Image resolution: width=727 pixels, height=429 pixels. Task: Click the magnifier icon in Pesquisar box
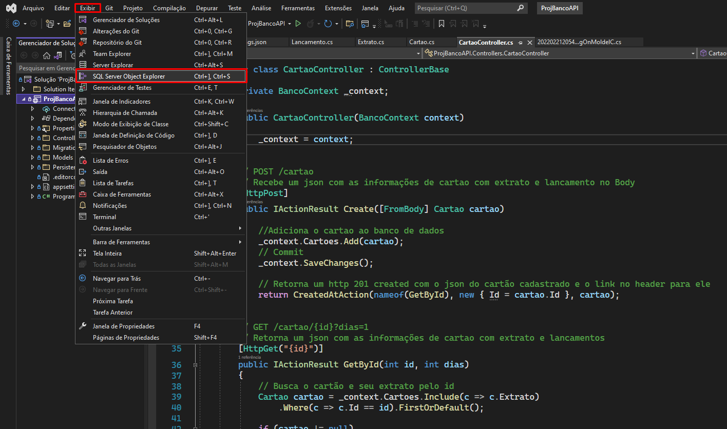point(520,8)
